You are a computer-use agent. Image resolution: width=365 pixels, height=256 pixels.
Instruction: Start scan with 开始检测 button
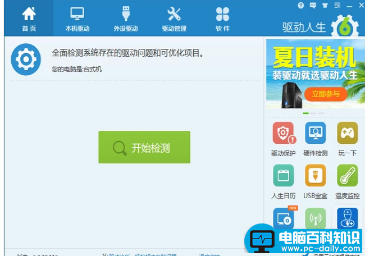pyautogui.click(x=144, y=147)
